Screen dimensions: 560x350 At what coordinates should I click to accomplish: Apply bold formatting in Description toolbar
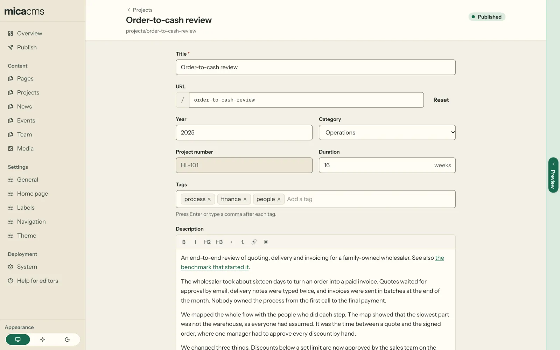[x=184, y=242]
